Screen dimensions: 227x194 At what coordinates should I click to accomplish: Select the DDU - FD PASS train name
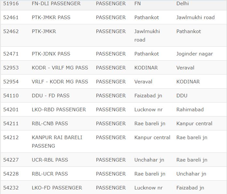50,96
